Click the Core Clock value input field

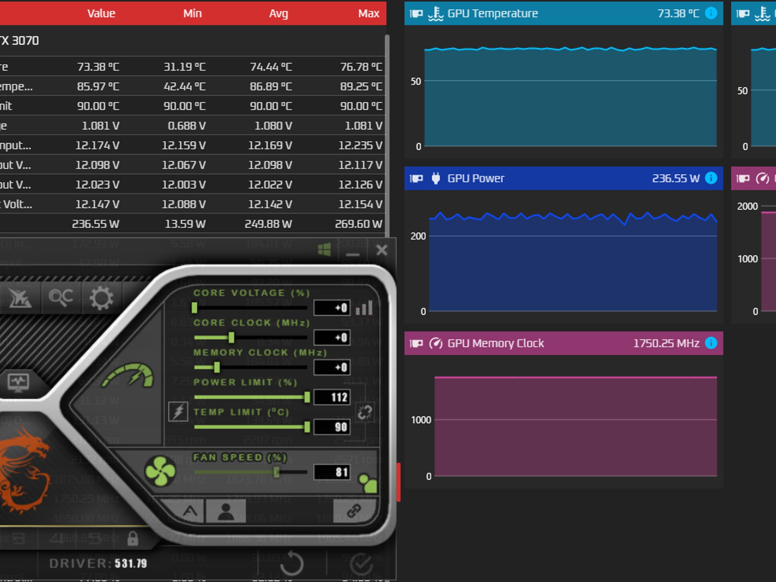point(332,337)
